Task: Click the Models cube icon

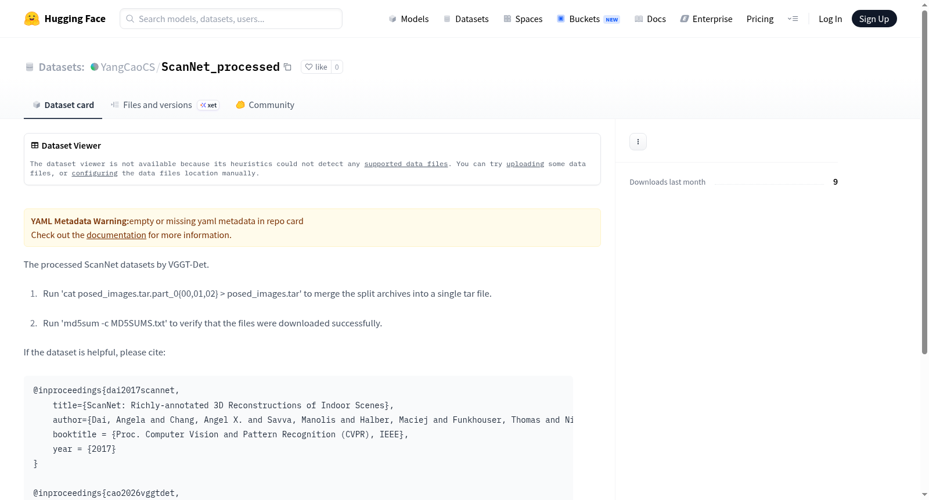Action: click(x=393, y=19)
